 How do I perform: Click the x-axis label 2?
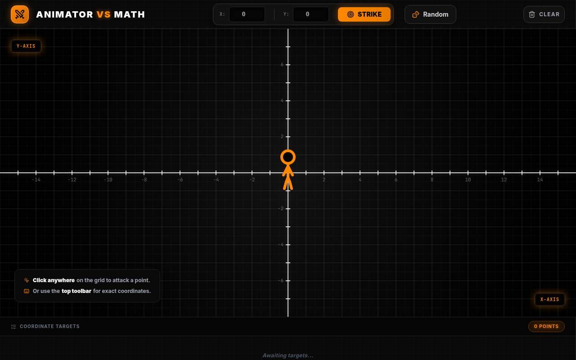(x=324, y=180)
